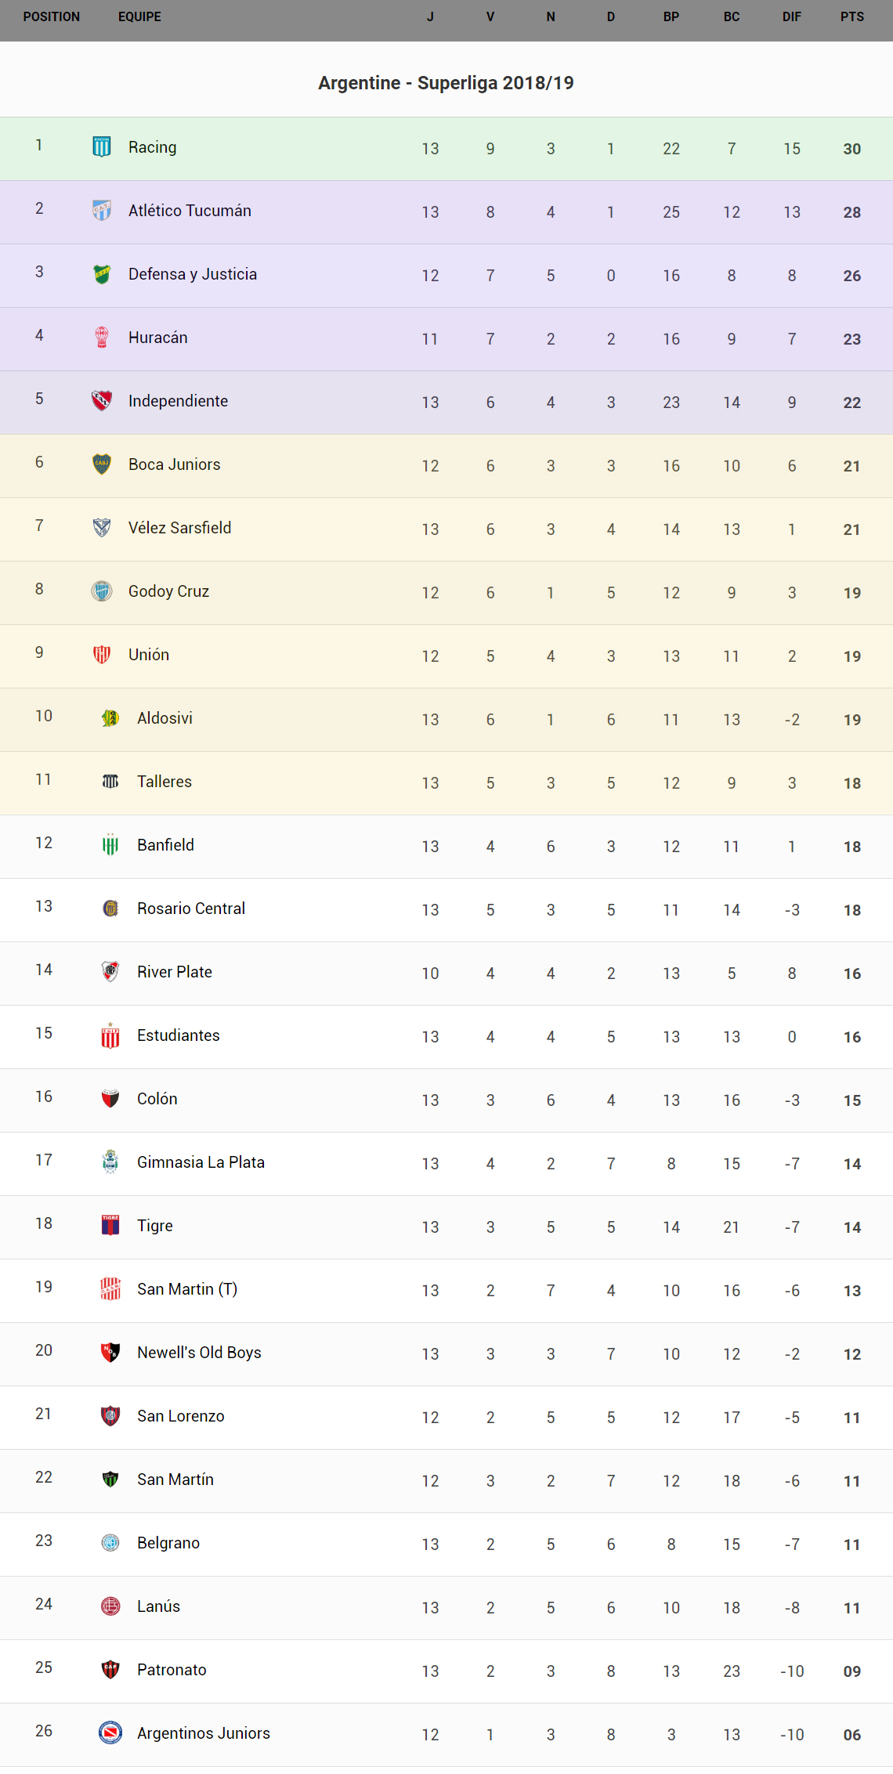
Task: Click the Argentinos Juniors crest icon
Action: point(110,1732)
